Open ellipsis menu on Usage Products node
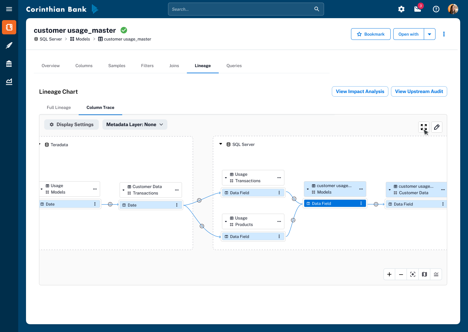This screenshot has width=468, height=332. [x=279, y=221]
